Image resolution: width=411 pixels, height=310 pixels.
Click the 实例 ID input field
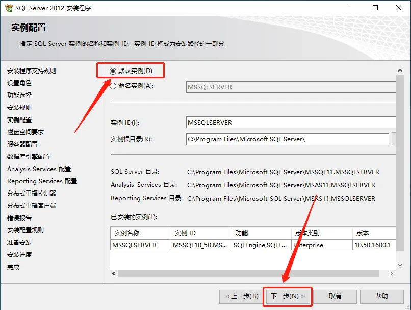click(291, 123)
